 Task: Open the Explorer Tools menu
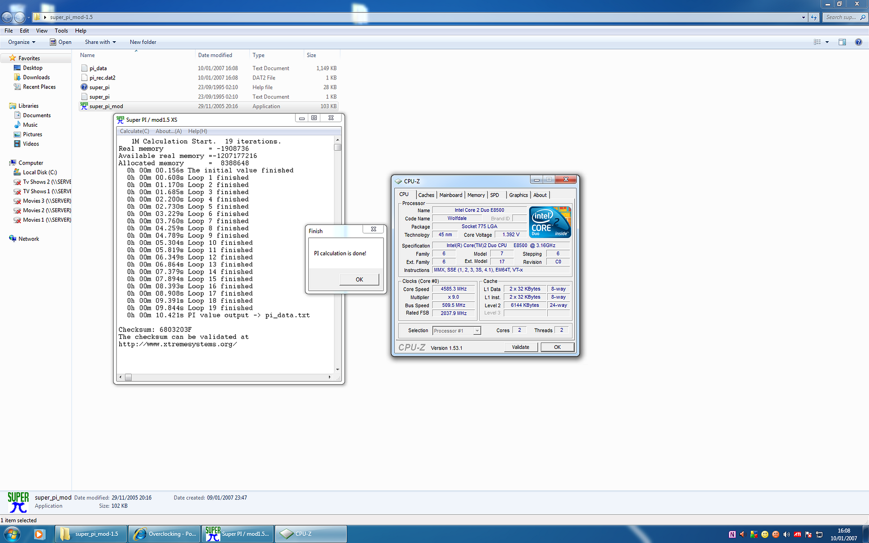tap(61, 31)
